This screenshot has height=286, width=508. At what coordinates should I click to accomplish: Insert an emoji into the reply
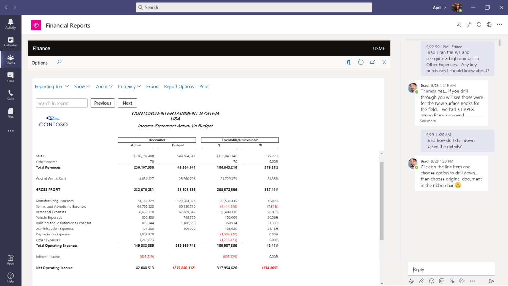[x=432, y=281]
